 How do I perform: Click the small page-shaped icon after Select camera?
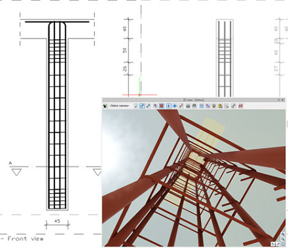click(x=135, y=106)
